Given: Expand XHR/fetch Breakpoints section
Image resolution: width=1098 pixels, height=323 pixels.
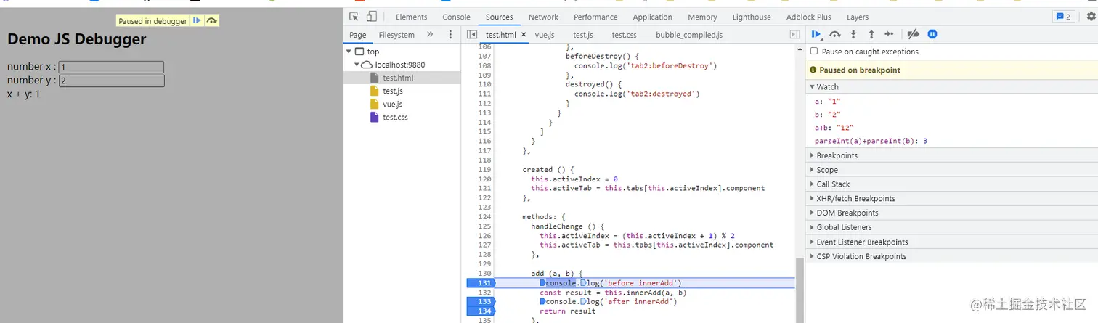Looking at the screenshot, I should [x=951, y=199].
